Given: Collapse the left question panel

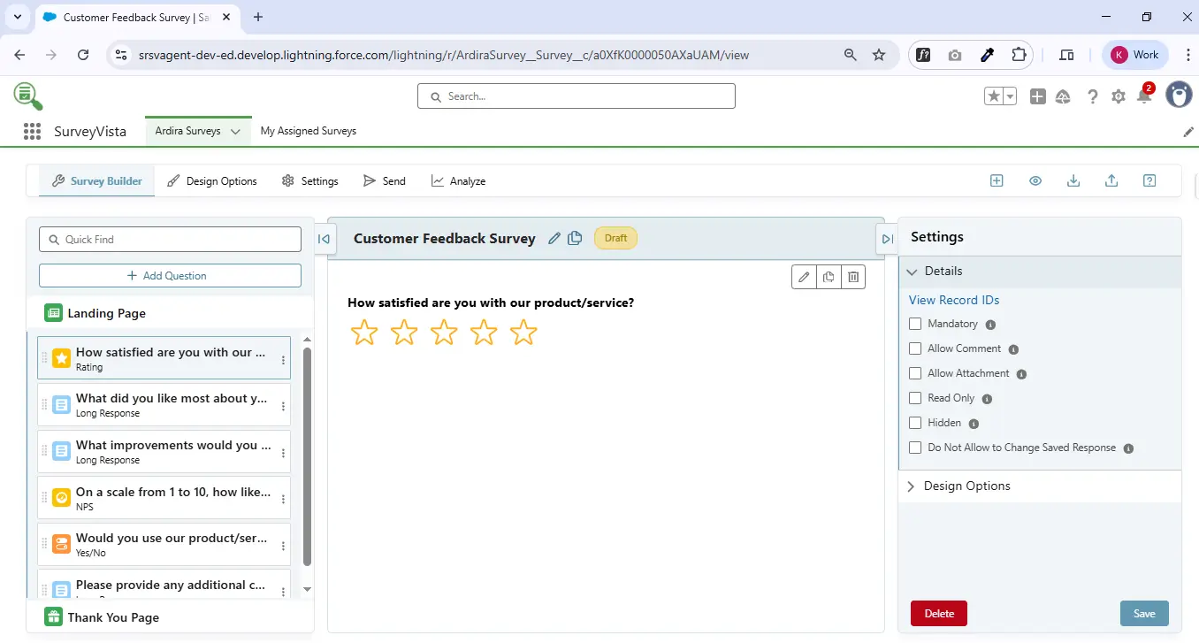Looking at the screenshot, I should pos(324,238).
